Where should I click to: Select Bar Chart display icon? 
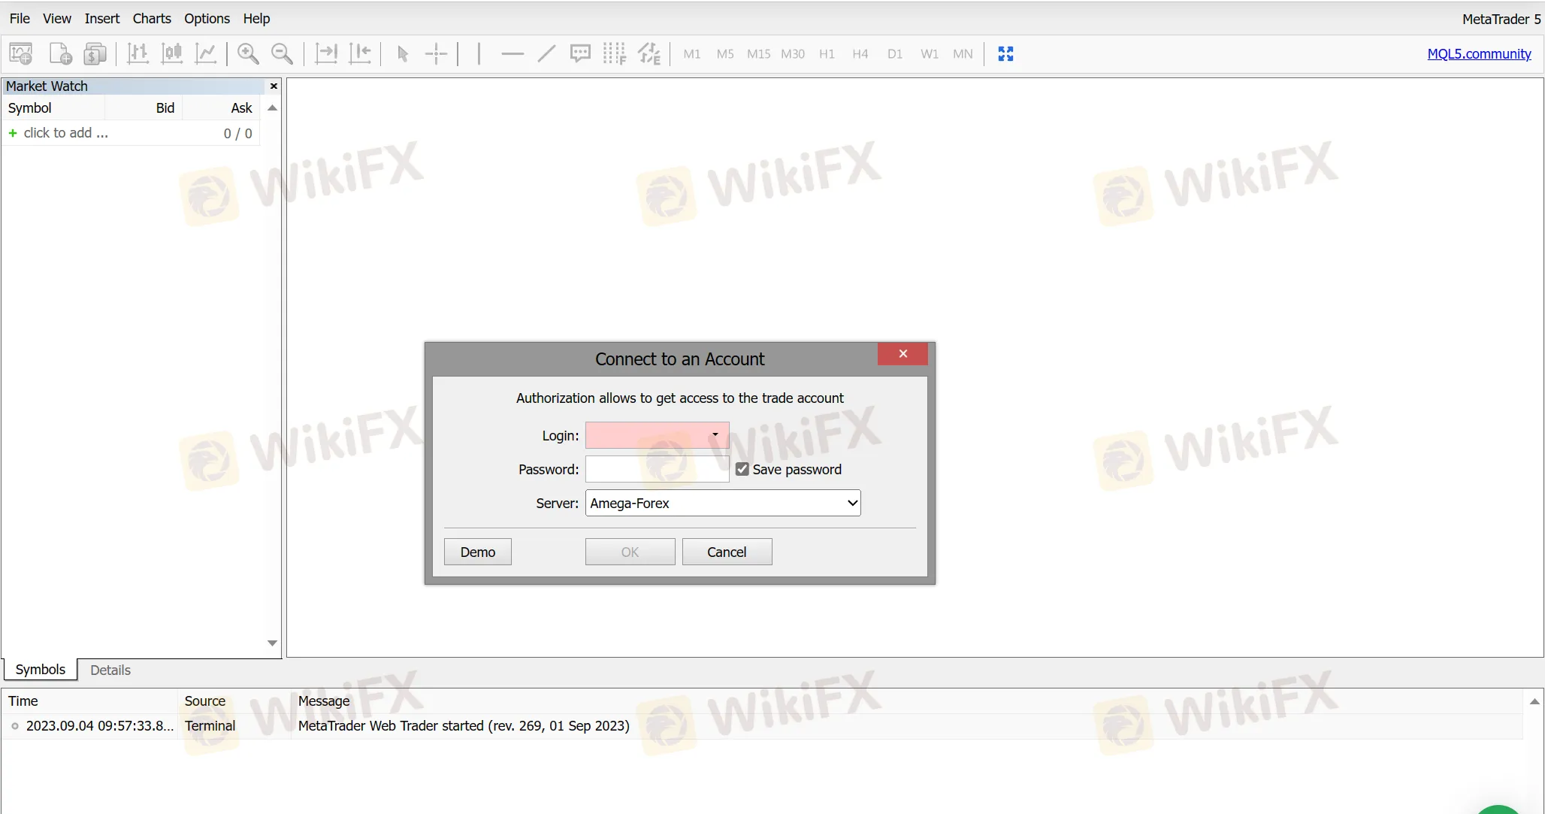click(x=138, y=53)
